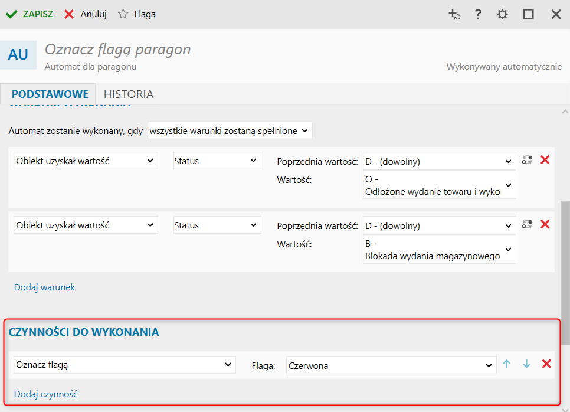Cancel changes with Anuluj
Image resolution: width=570 pixels, height=412 pixels.
86,14
